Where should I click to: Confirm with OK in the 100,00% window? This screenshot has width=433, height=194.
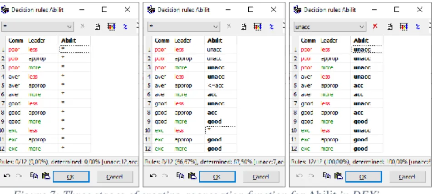pyautogui.click(x=364, y=177)
